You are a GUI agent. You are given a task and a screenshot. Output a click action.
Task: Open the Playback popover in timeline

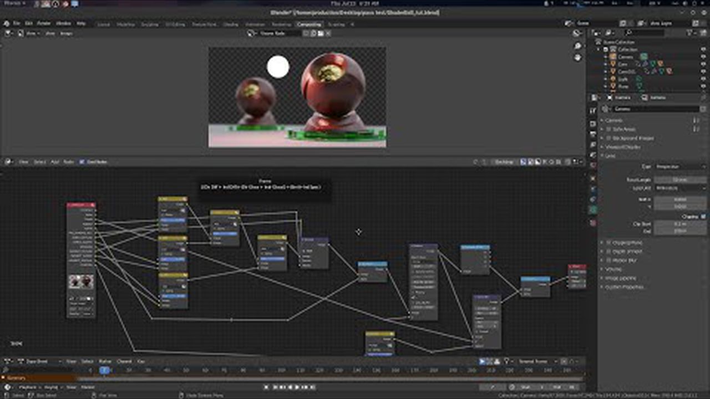coord(28,387)
